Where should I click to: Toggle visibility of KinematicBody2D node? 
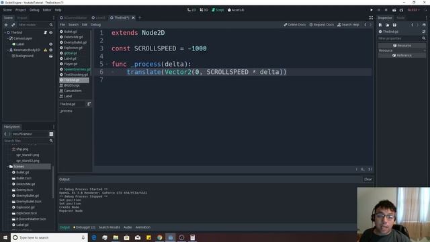tap(51, 50)
